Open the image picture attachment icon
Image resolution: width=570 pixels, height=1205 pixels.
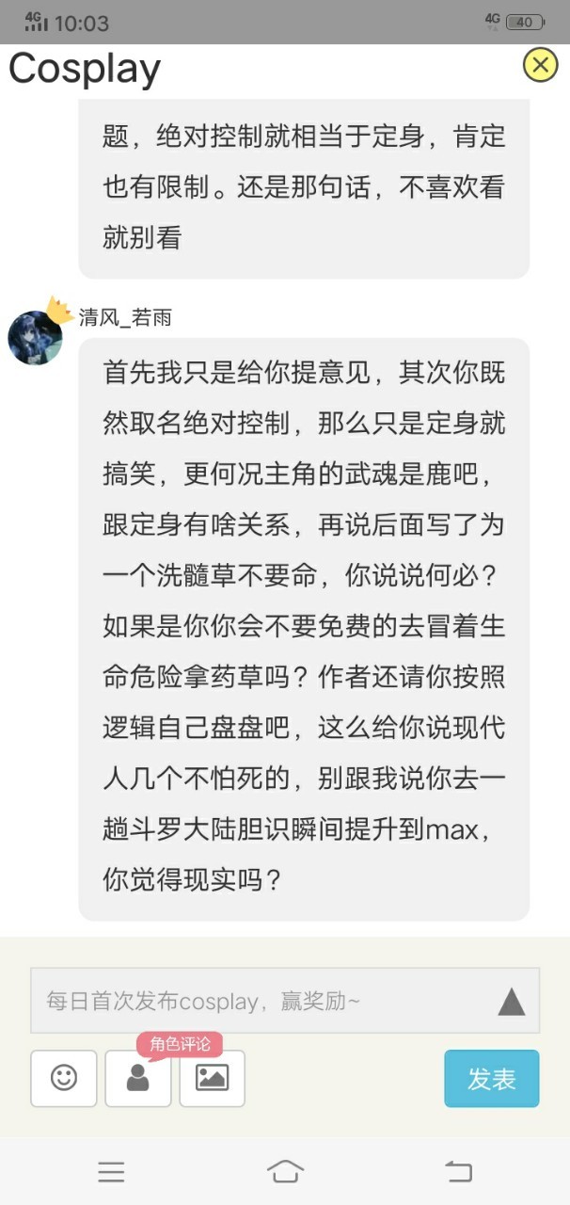212,1078
